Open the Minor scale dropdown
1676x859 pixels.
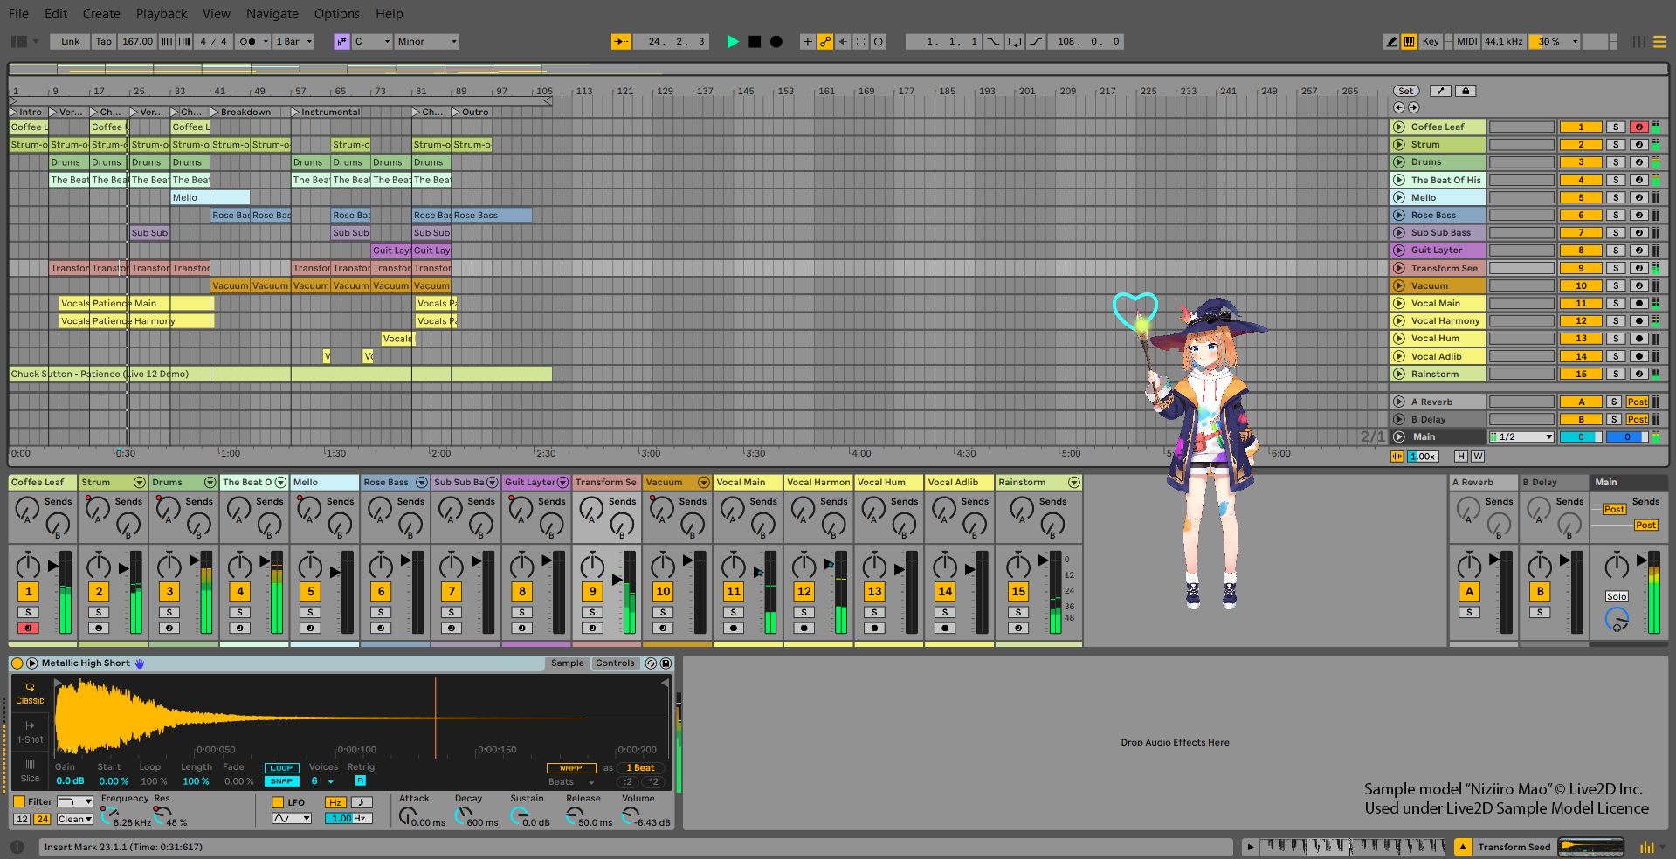coord(426,41)
